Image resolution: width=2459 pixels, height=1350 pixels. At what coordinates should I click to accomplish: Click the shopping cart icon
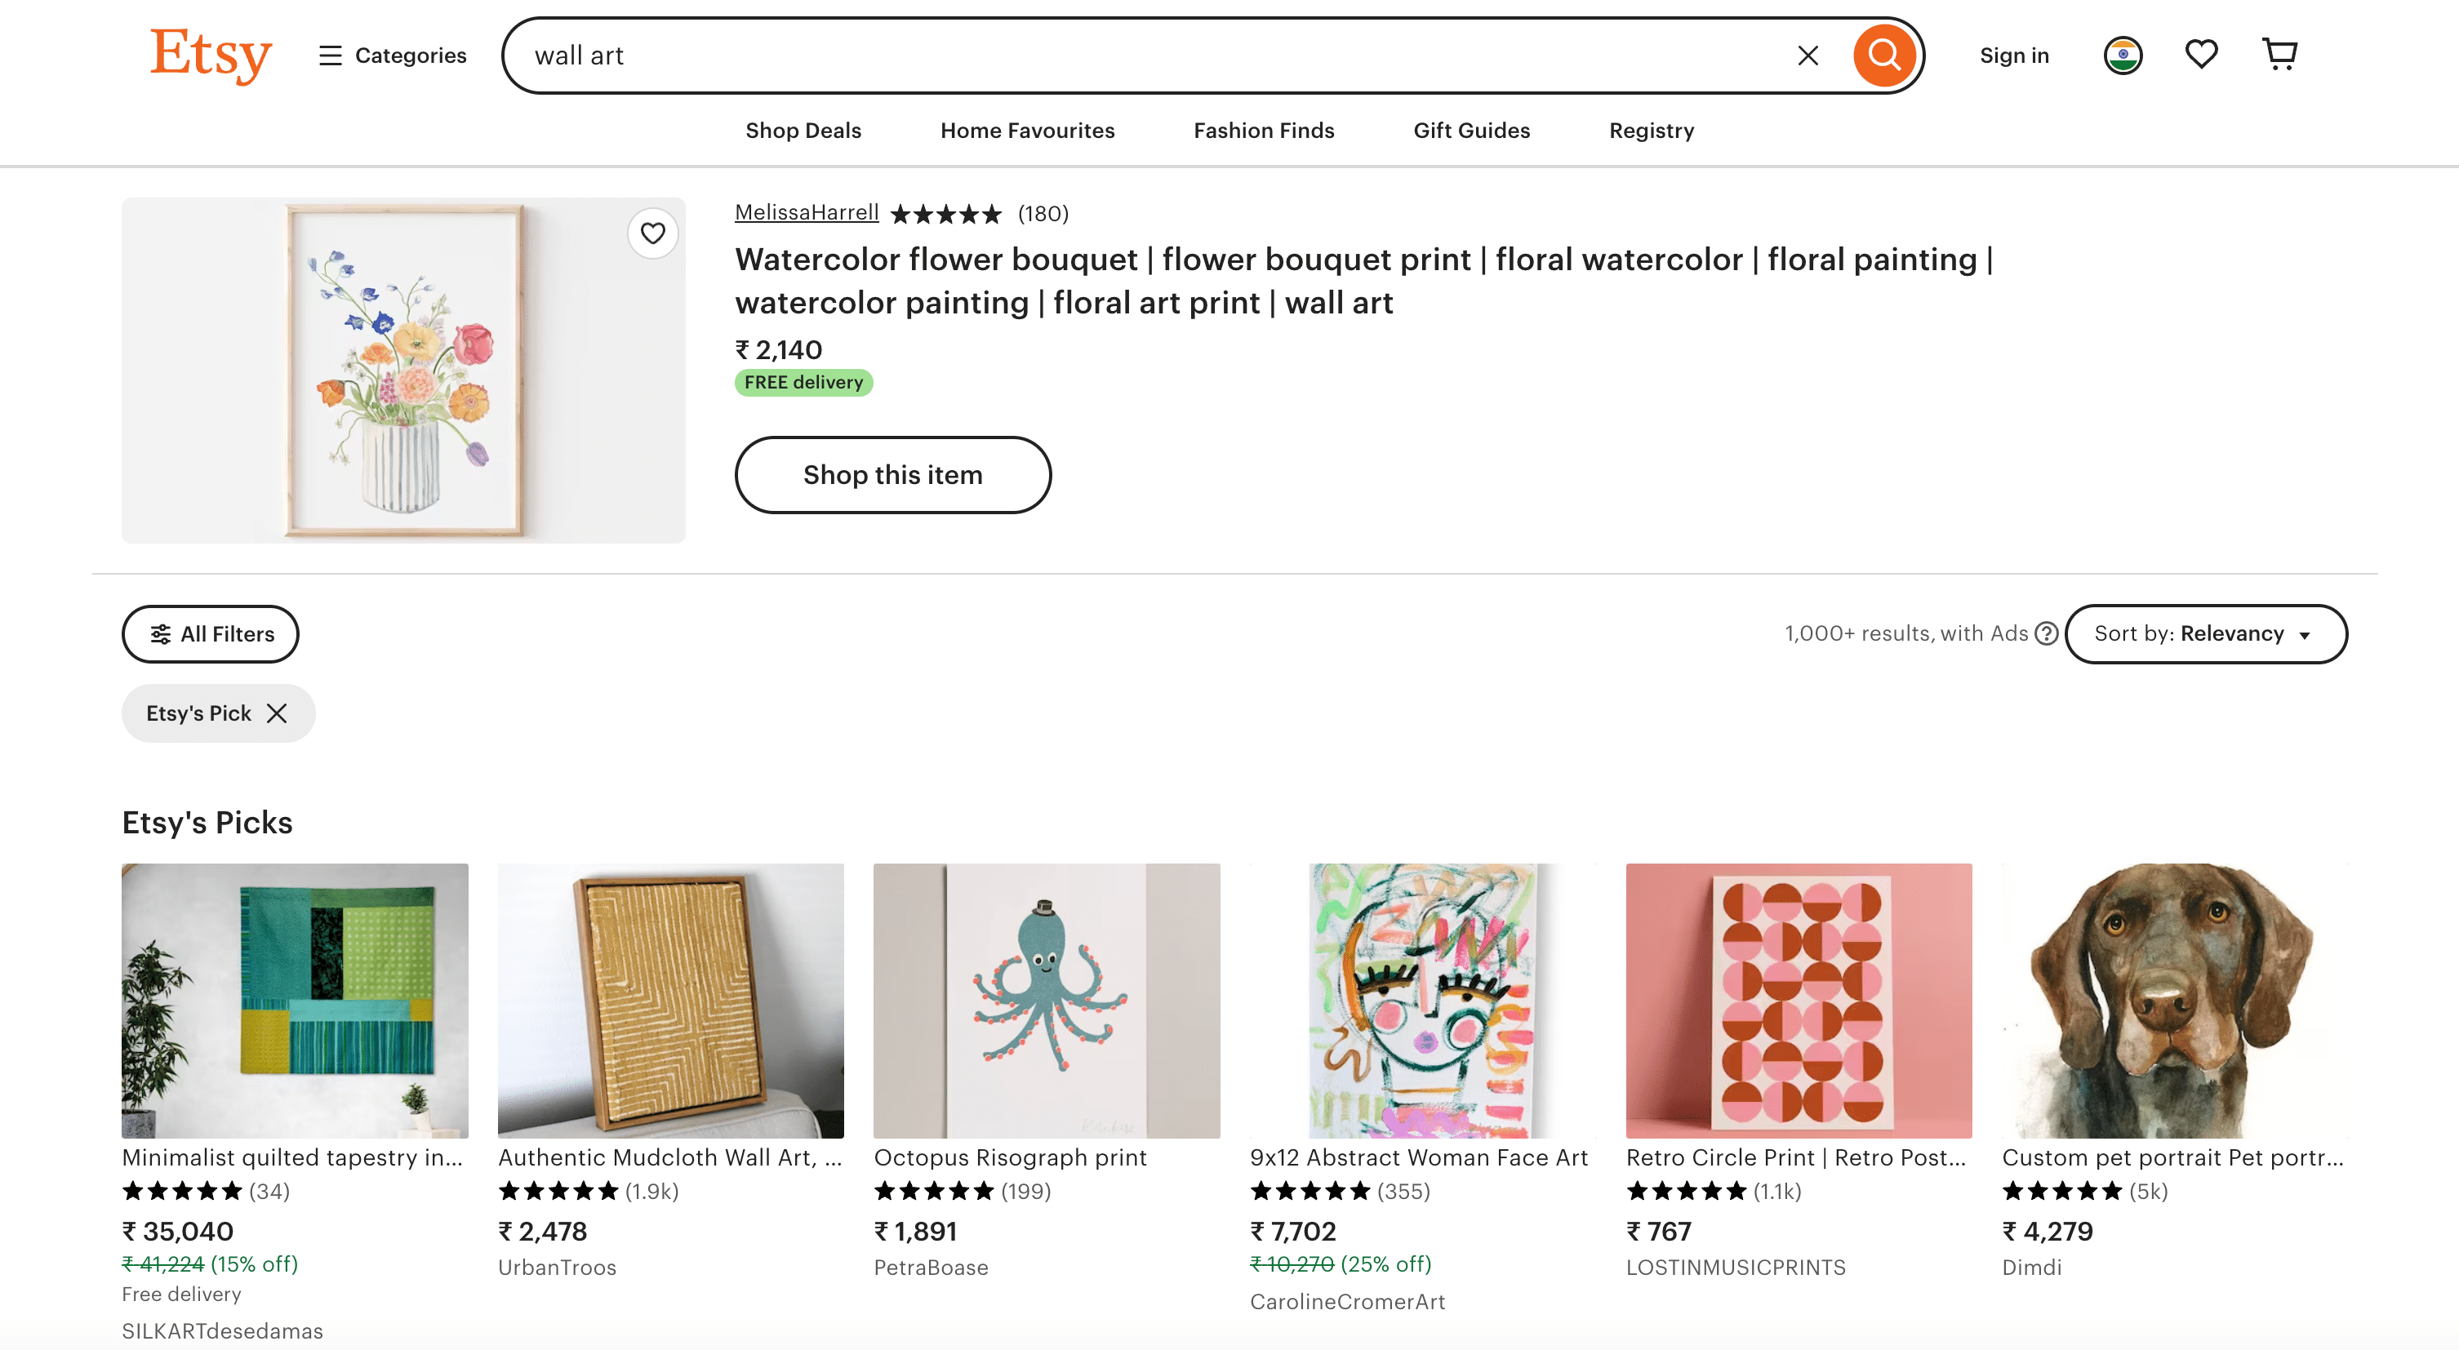click(2279, 53)
